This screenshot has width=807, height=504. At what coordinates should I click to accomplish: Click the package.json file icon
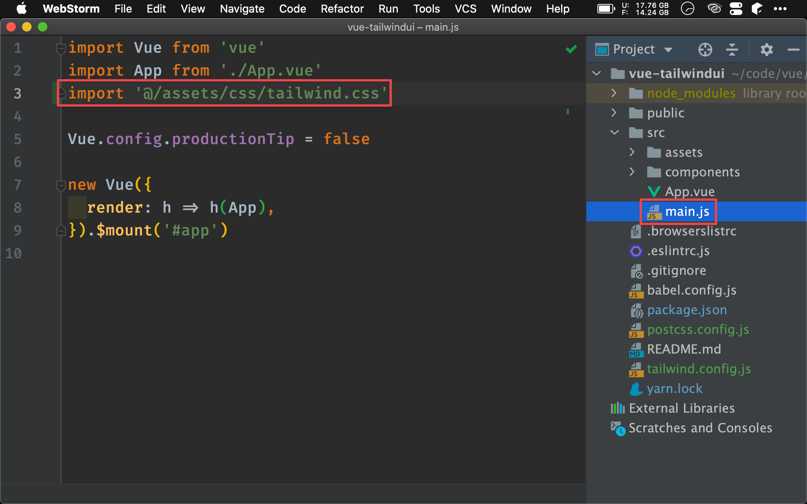pyautogui.click(x=636, y=310)
